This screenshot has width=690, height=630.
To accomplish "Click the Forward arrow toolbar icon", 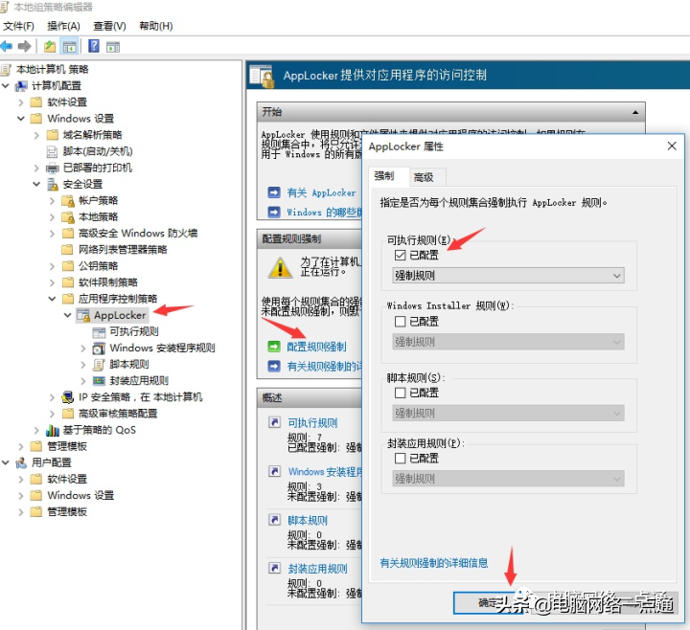I will pyautogui.click(x=25, y=46).
